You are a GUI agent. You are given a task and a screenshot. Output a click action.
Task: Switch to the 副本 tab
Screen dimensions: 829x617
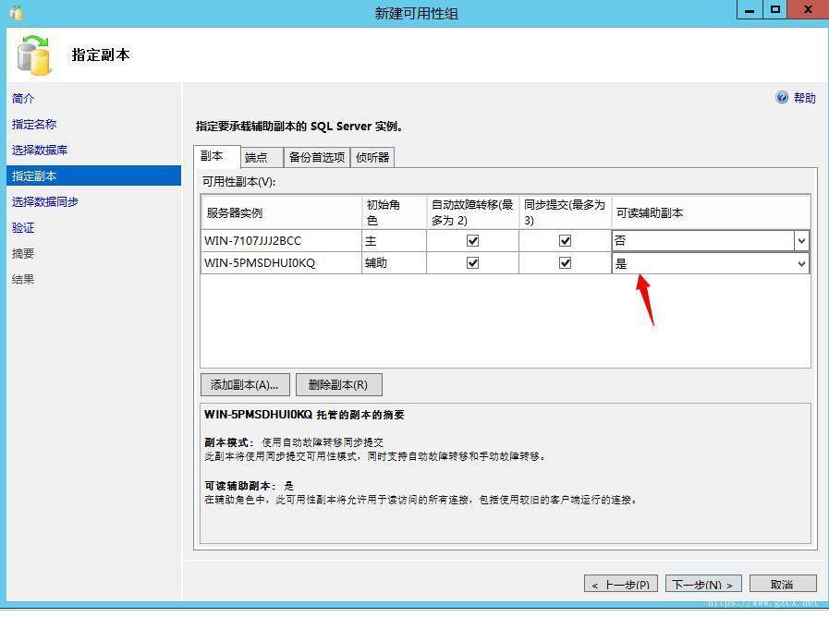tap(217, 156)
